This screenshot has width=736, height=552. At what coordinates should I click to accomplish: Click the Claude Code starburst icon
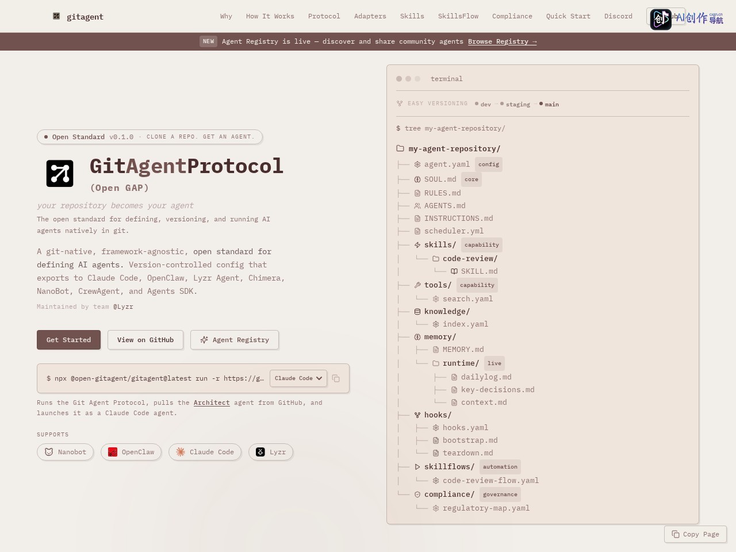pos(181,452)
